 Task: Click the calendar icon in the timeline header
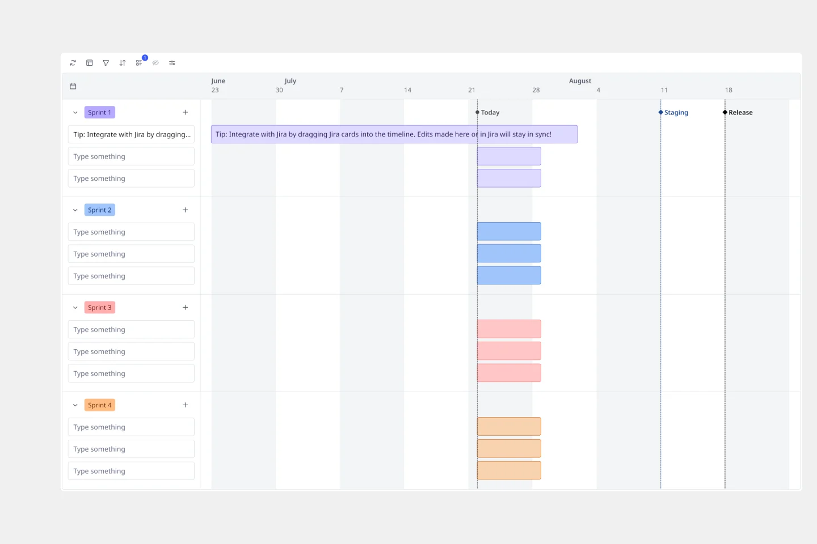(73, 86)
